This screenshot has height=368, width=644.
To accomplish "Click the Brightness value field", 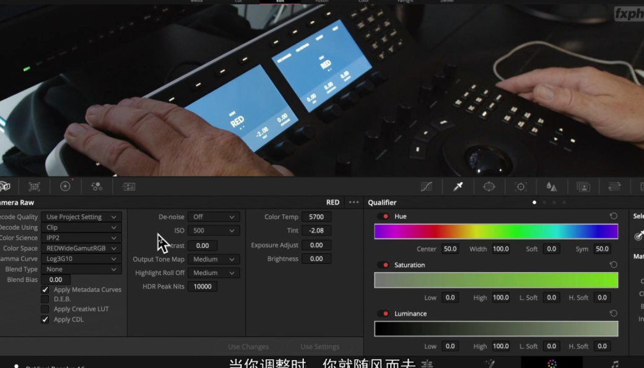I will point(316,259).
